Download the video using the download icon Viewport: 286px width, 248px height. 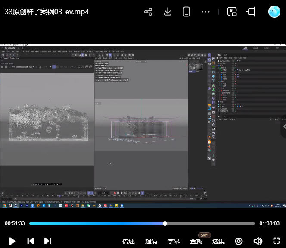(x=168, y=12)
